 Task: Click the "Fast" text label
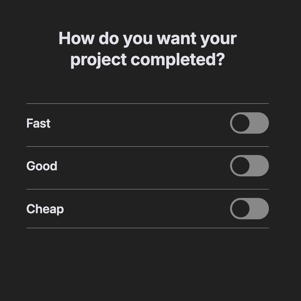[x=38, y=123]
